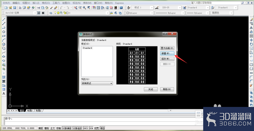Switch to the 布局1 layout tab
254x131 pixels.
[30, 111]
